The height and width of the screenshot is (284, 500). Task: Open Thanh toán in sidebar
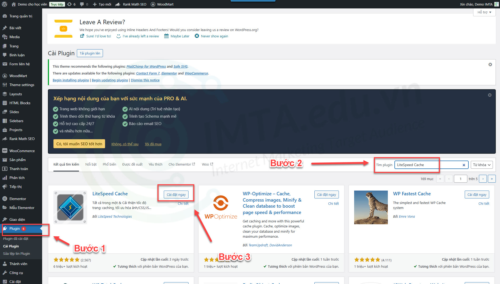pos(19,169)
